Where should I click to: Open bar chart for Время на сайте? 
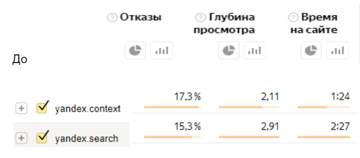[338, 50]
